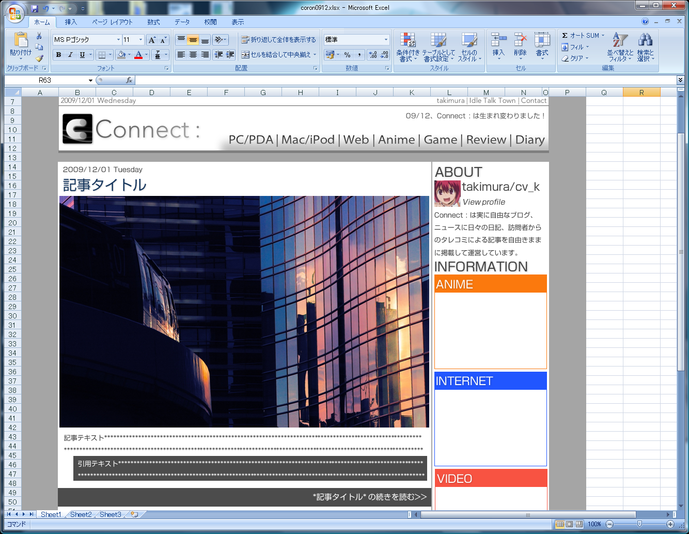Apply percent style to cells
The image size is (689, 534).
[347, 55]
